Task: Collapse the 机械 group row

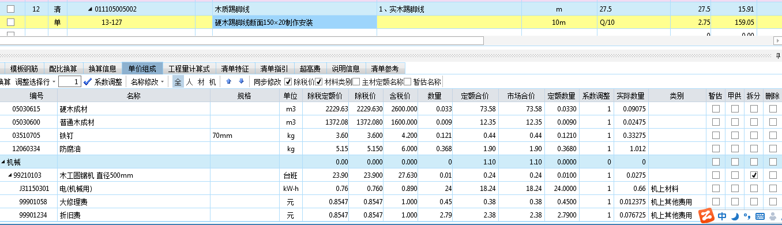Action: coord(3,162)
